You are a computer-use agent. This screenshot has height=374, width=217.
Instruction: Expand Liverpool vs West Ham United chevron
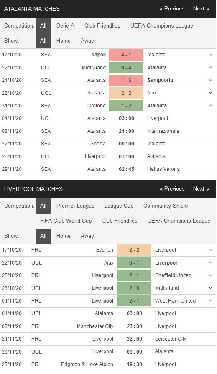pos(211,300)
